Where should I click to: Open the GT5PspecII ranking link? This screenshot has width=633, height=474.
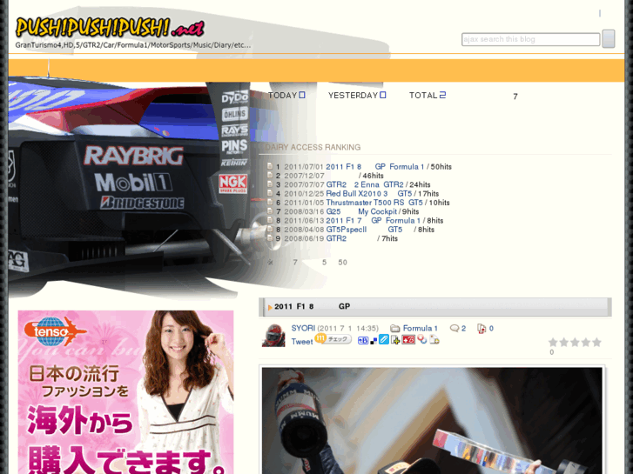point(346,230)
